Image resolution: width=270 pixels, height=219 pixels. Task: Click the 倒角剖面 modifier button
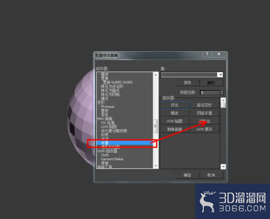175,129
